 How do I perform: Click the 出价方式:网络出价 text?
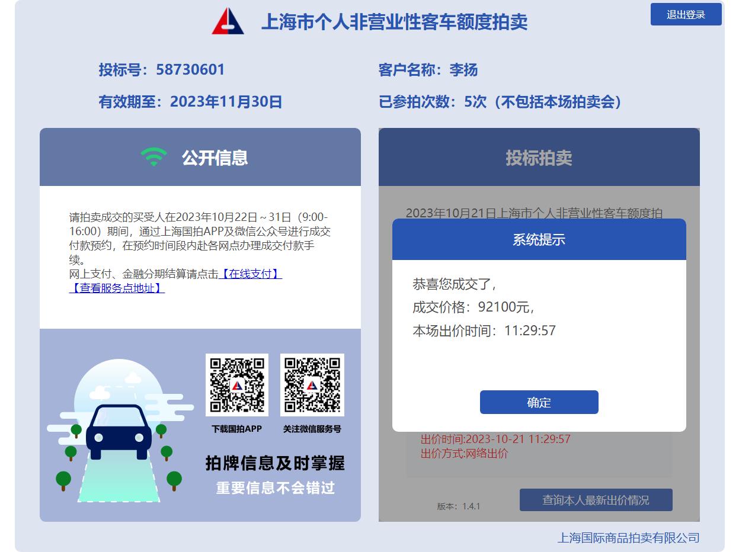[464, 454]
